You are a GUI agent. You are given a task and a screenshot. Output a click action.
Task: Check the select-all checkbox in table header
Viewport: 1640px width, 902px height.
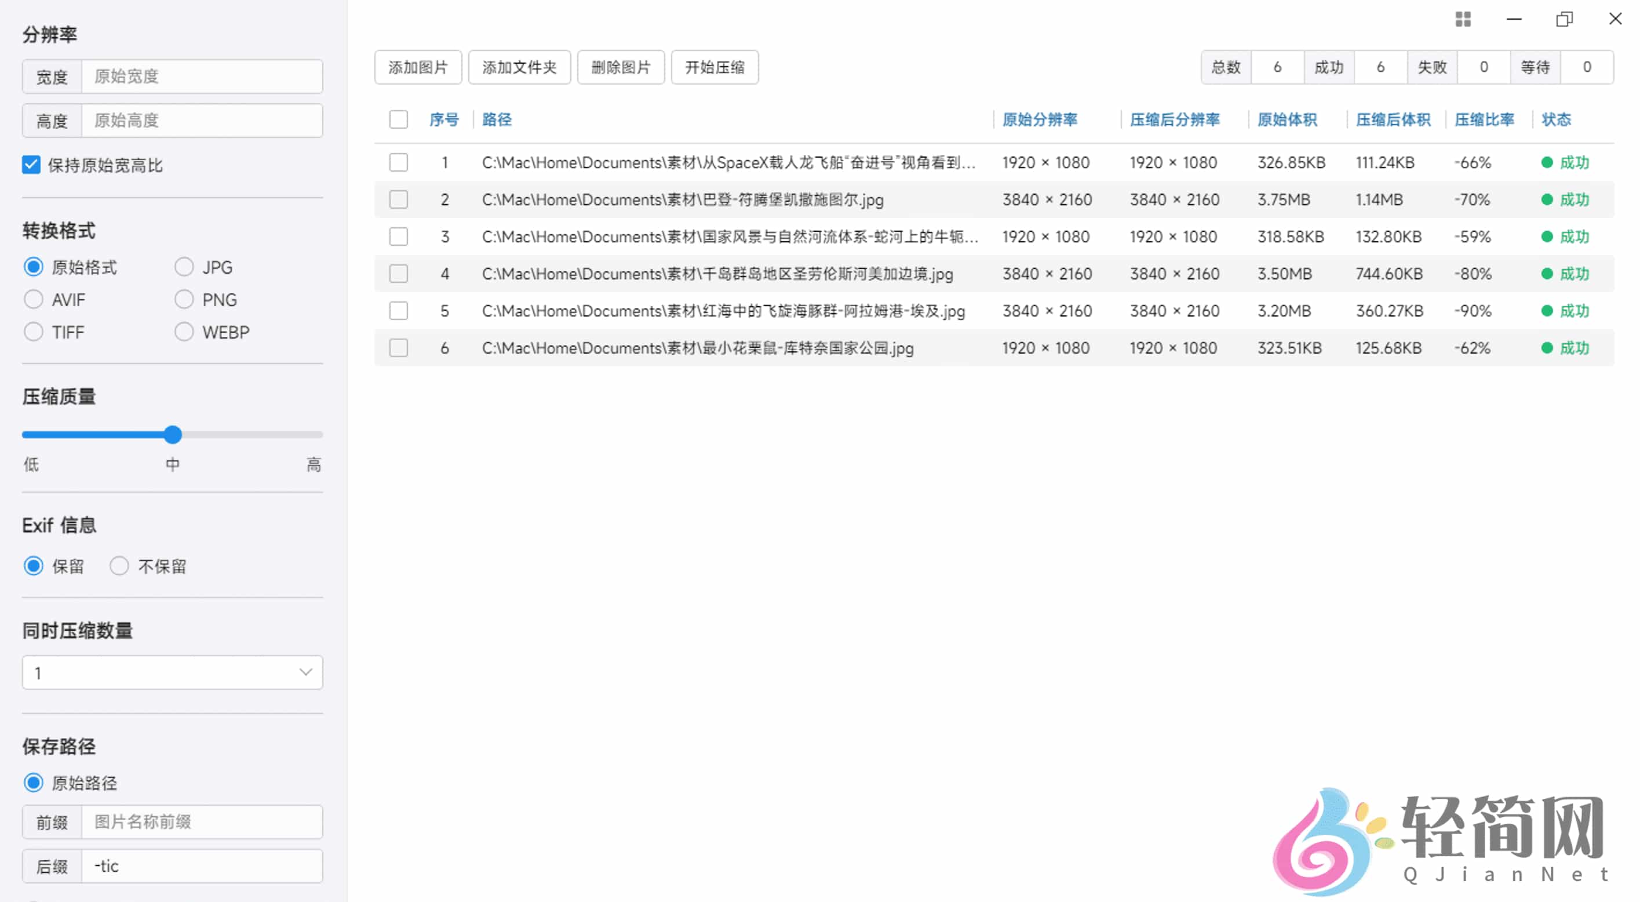tap(398, 119)
